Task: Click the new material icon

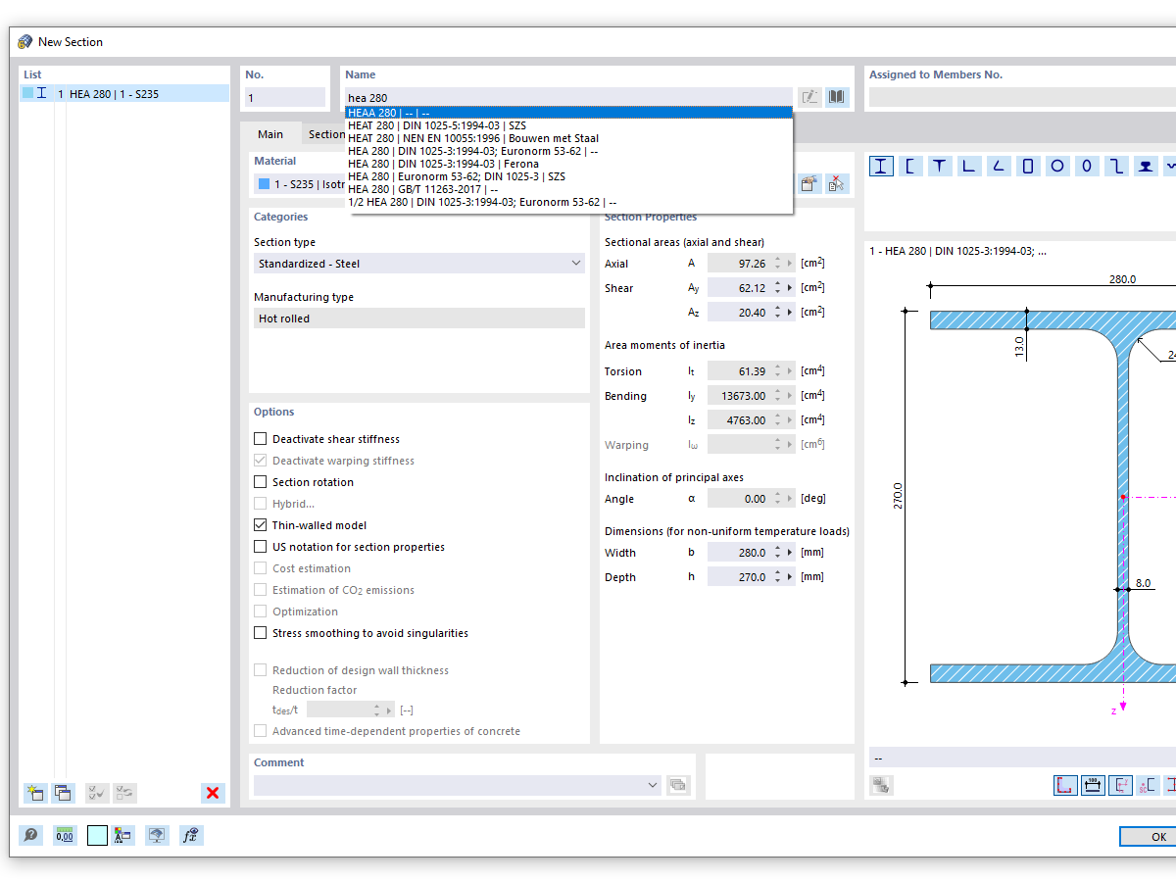Action: (x=809, y=183)
